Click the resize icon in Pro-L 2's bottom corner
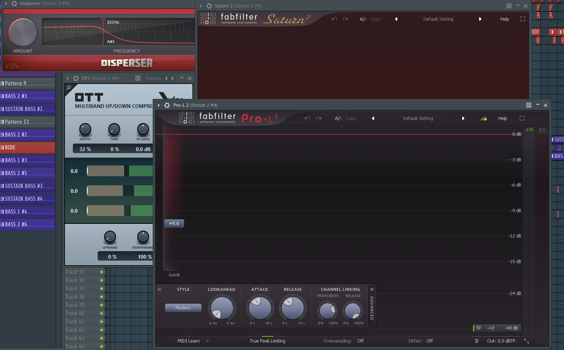This screenshot has height=350, width=564. 526,341
